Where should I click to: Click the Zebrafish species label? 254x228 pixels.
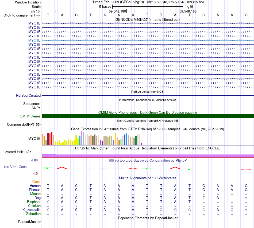coord(33,214)
